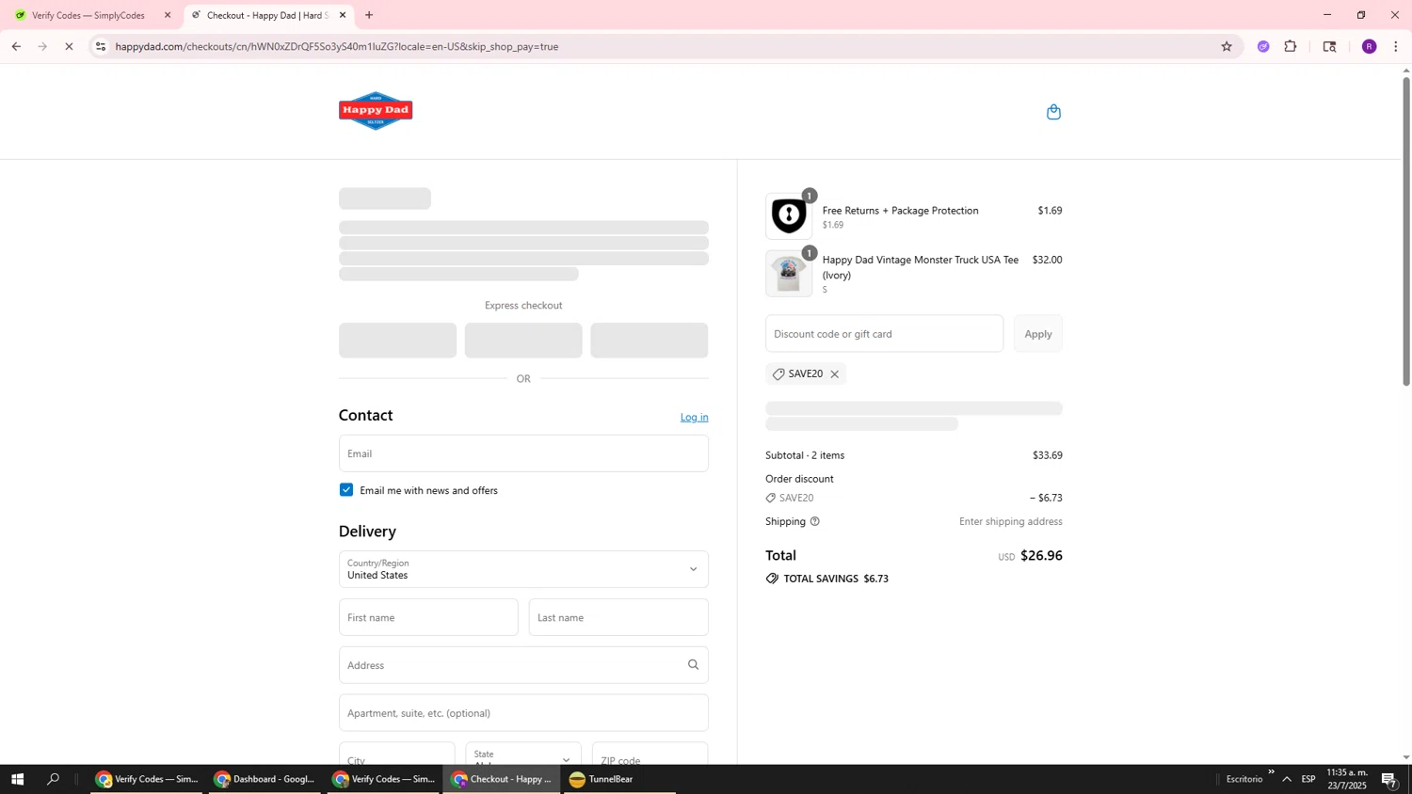Click the Escritorio toolbar label
Viewport: 1412px width, 794px height.
1244,779
